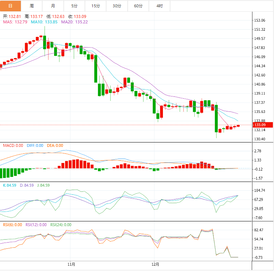Click the DIFF: 0.00 label
Viewport: 274px width, 274px height.
[x=35, y=145]
